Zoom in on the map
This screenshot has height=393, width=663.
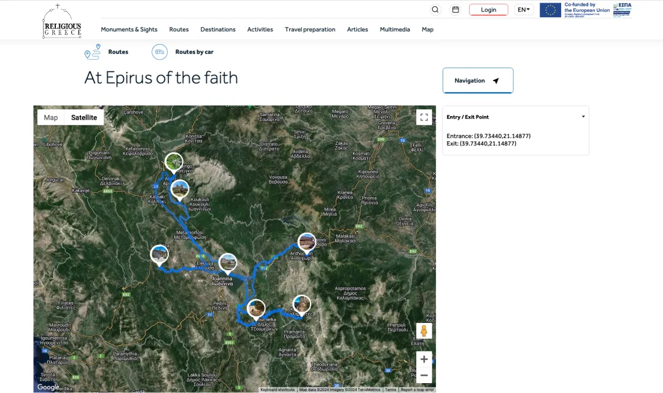click(424, 359)
